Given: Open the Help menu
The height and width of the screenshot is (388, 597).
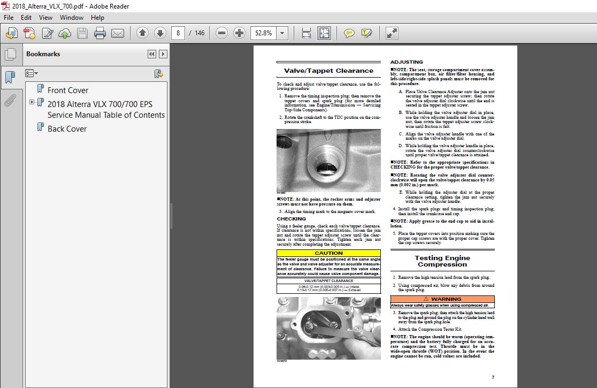Looking at the screenshot, I should (97, 18).
